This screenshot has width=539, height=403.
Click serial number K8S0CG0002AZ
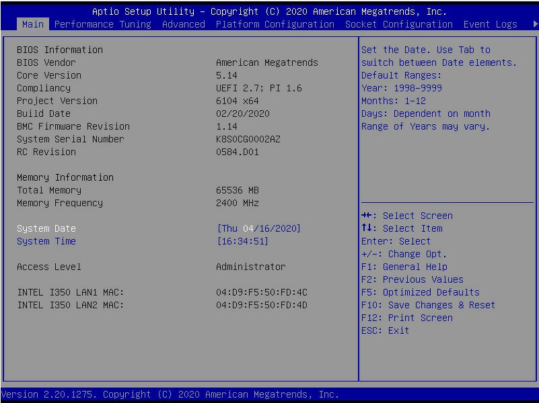click(x=248, y=139)
